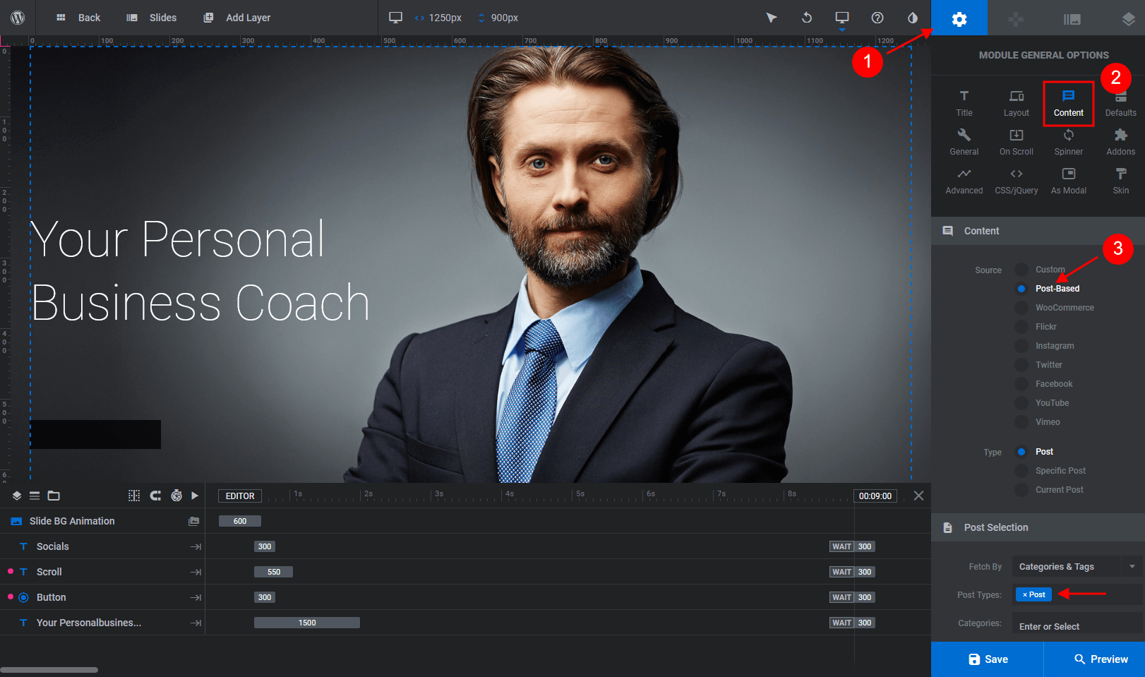Open the Content settings

click(1069, 104)
